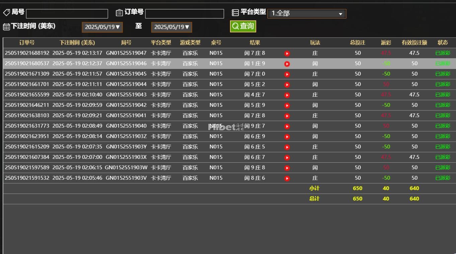Click the clipboard icon beside 订单号
The image size is (456, 254).
[x=119, y=12]
